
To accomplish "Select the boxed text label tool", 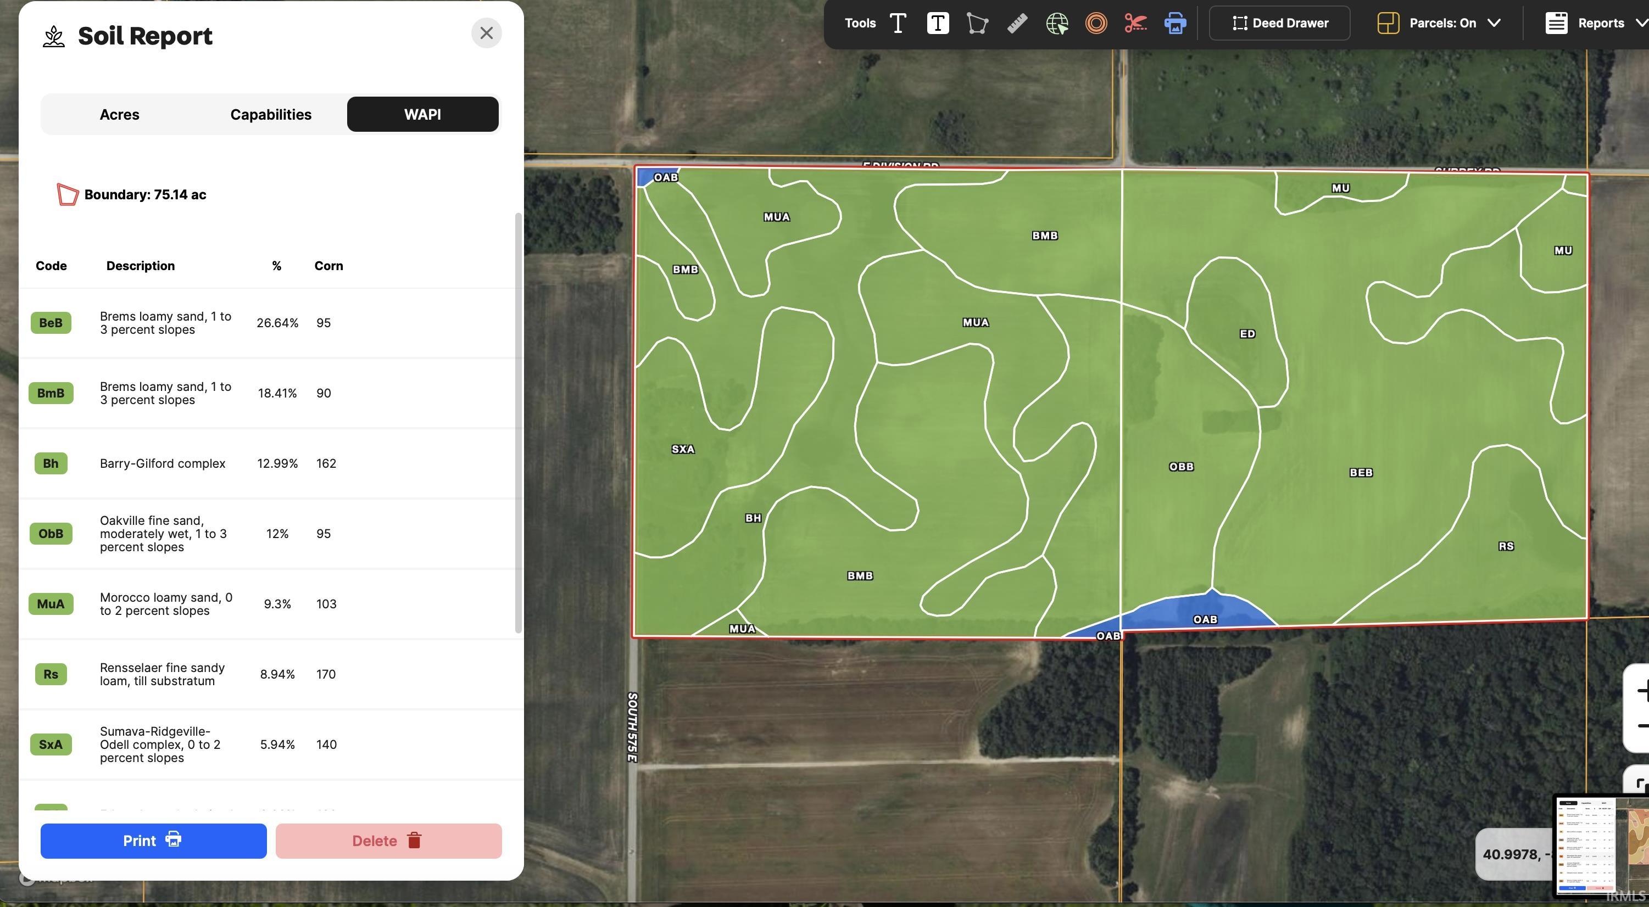I will click(938, 23).
